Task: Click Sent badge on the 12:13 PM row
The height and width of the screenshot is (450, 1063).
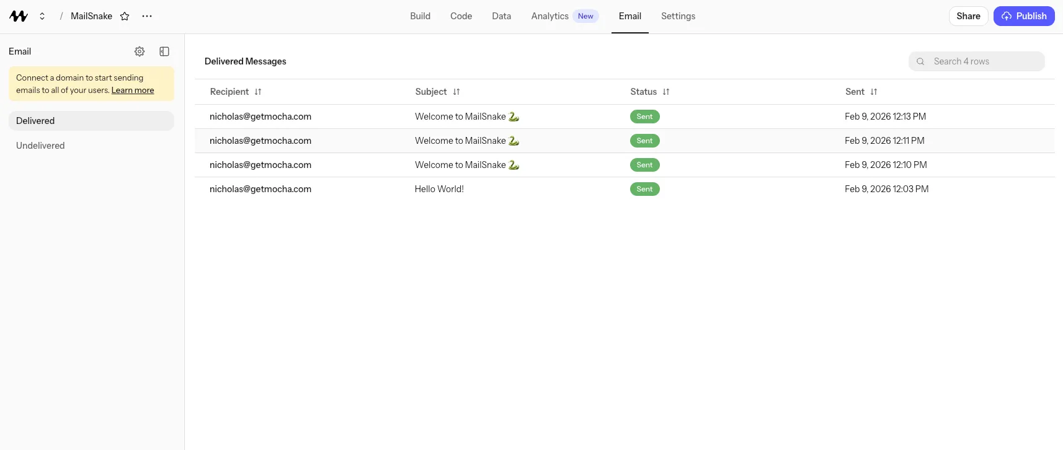Action: point(644,117)
